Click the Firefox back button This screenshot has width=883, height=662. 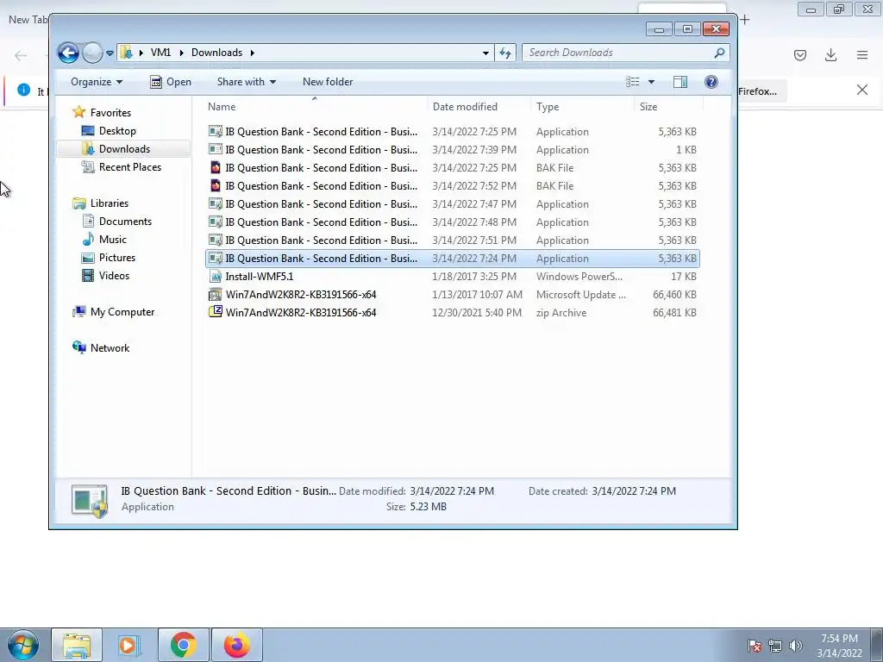tap(21, 55)
